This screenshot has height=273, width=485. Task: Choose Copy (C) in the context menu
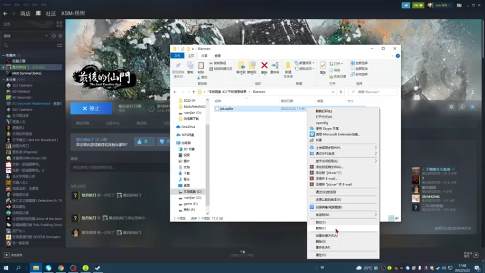click(x=343, y=228)
